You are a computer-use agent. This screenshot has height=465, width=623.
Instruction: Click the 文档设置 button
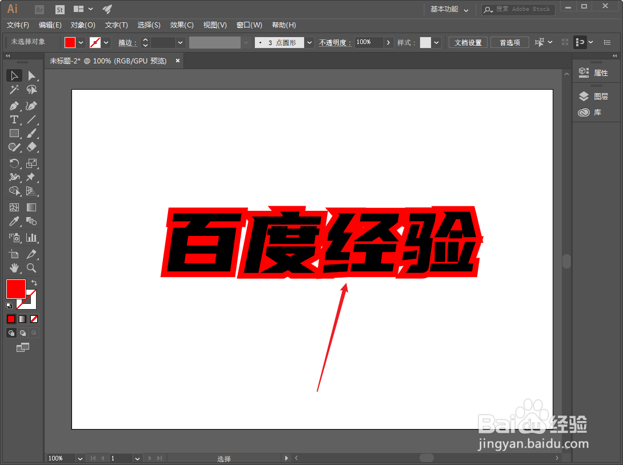468,42
